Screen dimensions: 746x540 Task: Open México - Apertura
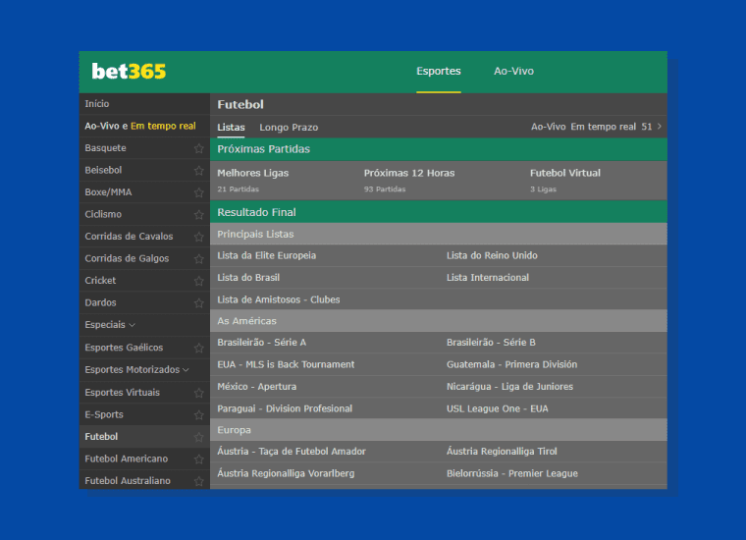[257, 386]
